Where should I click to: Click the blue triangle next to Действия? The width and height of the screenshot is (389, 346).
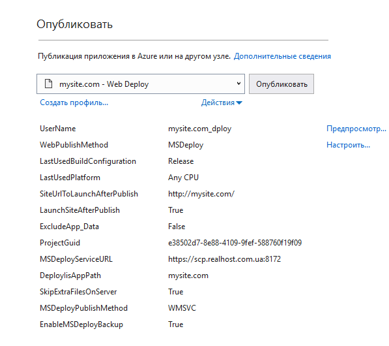coord(239,103)
